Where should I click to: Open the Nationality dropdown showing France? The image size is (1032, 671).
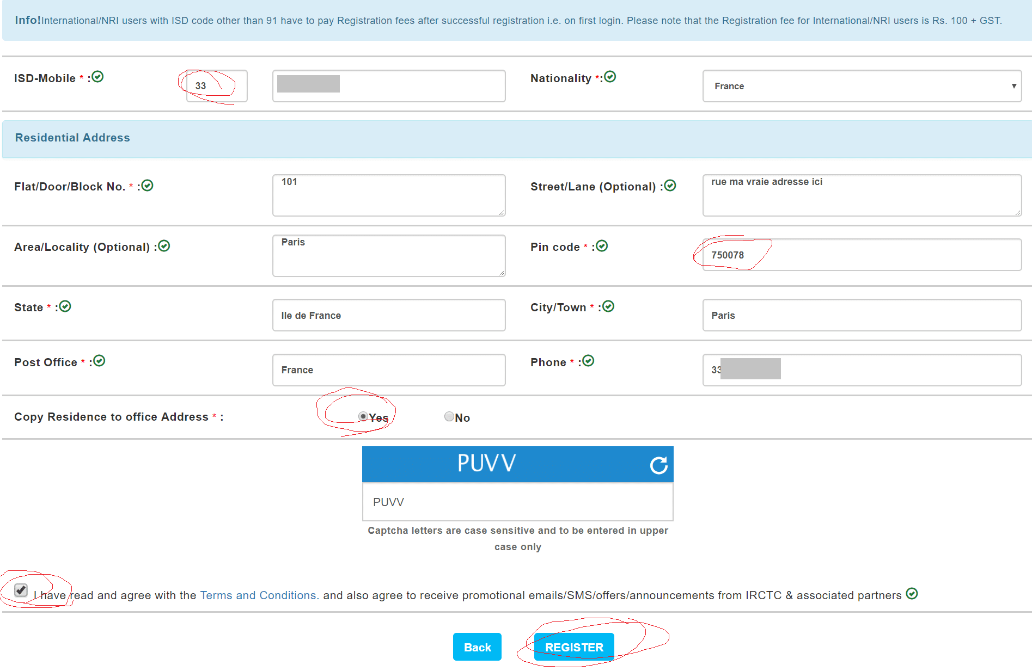[x=862, y=86]
